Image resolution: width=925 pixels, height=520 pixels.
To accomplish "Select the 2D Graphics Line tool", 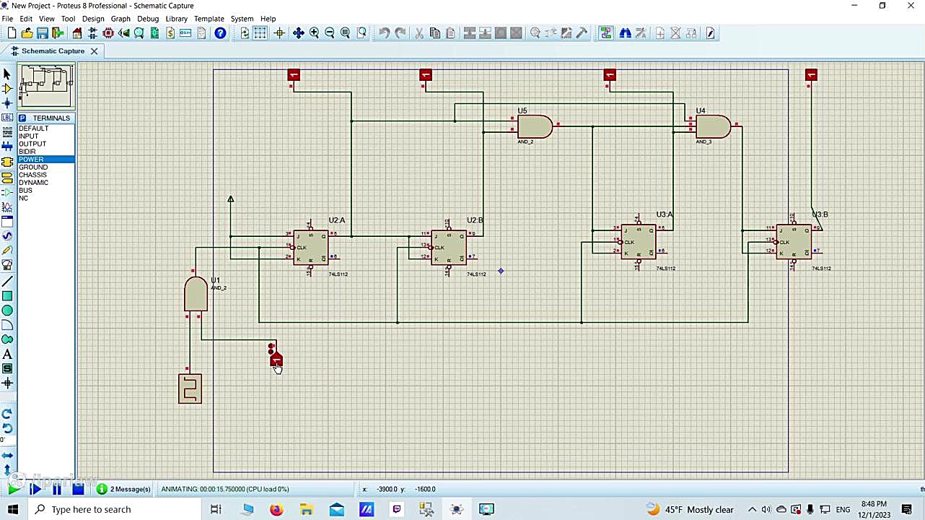I will (7, 281).
